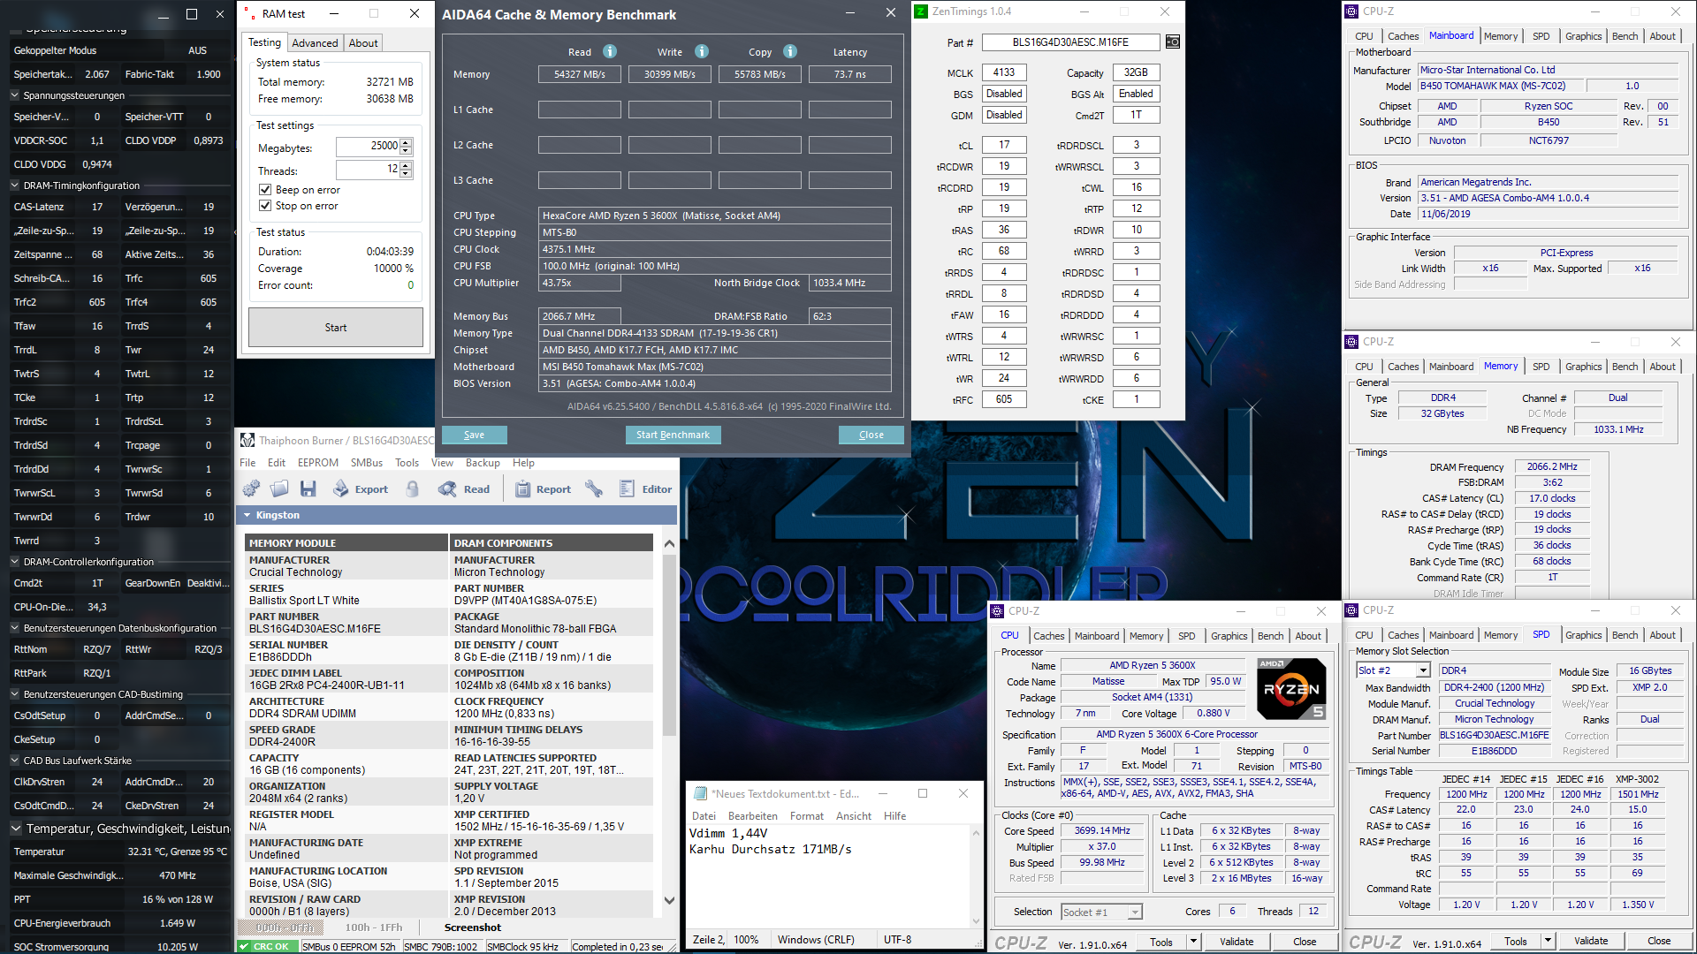Screen dimensions: 1697x954
Task: Open the EEPROM menu in Thaiphoon Burner
Action: coord(317,463)
